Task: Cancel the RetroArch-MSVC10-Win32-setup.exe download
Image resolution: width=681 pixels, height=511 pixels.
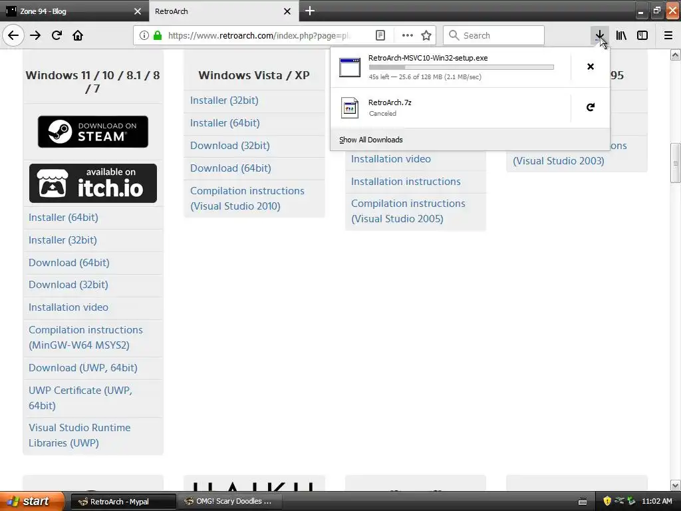Action: [x=591, y=67]
